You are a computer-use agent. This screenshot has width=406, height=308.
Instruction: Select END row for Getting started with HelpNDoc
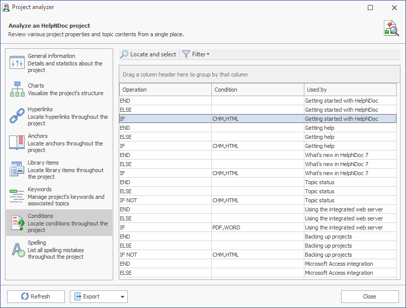258,101
